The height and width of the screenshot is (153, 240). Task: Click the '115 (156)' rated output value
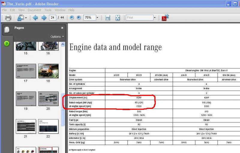[x=206, y=103]
